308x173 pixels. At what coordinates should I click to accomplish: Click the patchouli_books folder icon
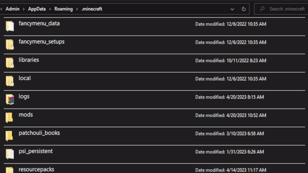pyautogui.click(x=10, y=136)
